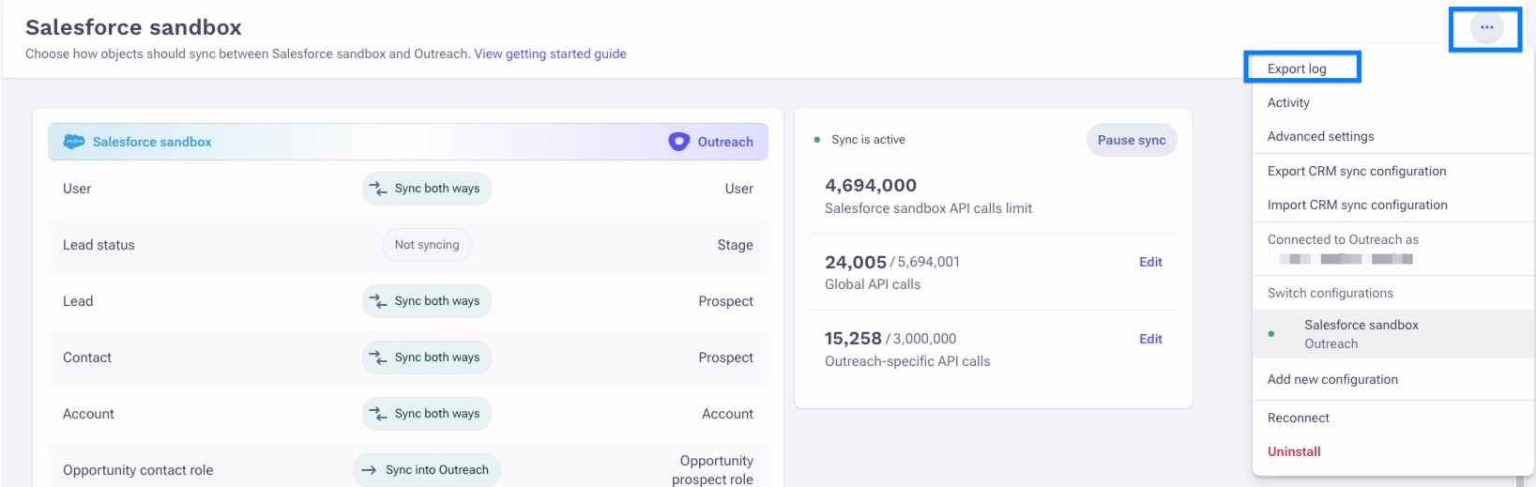This screenshot has width=1536, height=487.
Task: Click the Salesforce sandbox header label
Action: pos(152,142)
